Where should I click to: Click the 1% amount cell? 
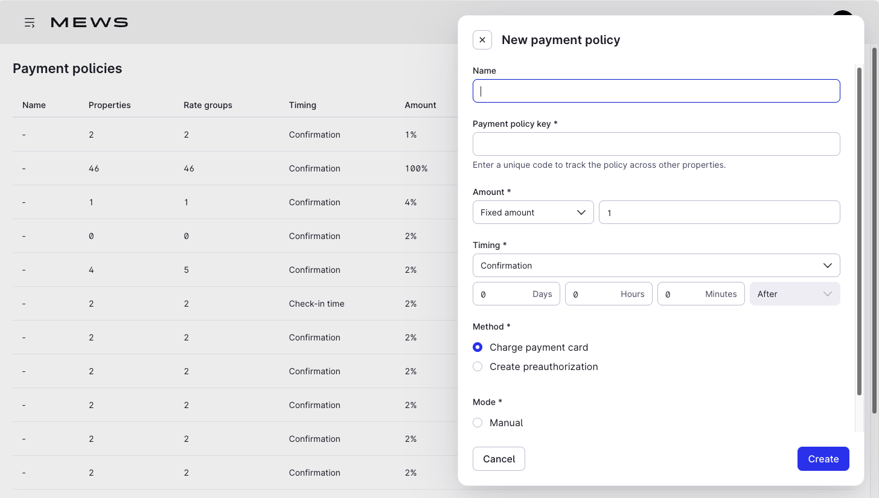[411, 135]
